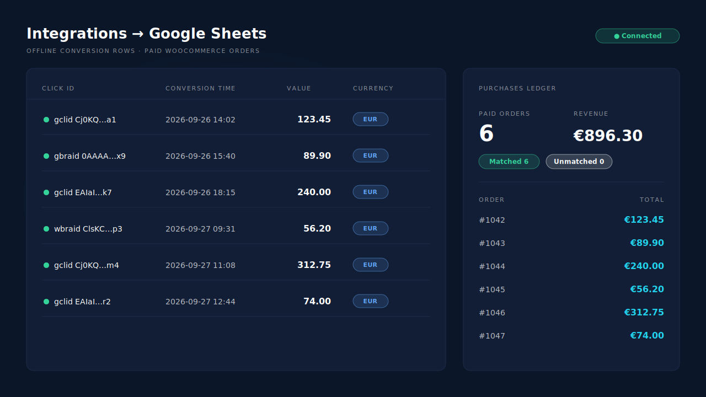Click the Integrations → Google Sheets heading

pyautogui.click(x=147, y=34)
